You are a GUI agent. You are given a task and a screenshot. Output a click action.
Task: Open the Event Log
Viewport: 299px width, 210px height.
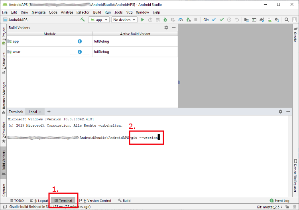(x=279, y=200)
